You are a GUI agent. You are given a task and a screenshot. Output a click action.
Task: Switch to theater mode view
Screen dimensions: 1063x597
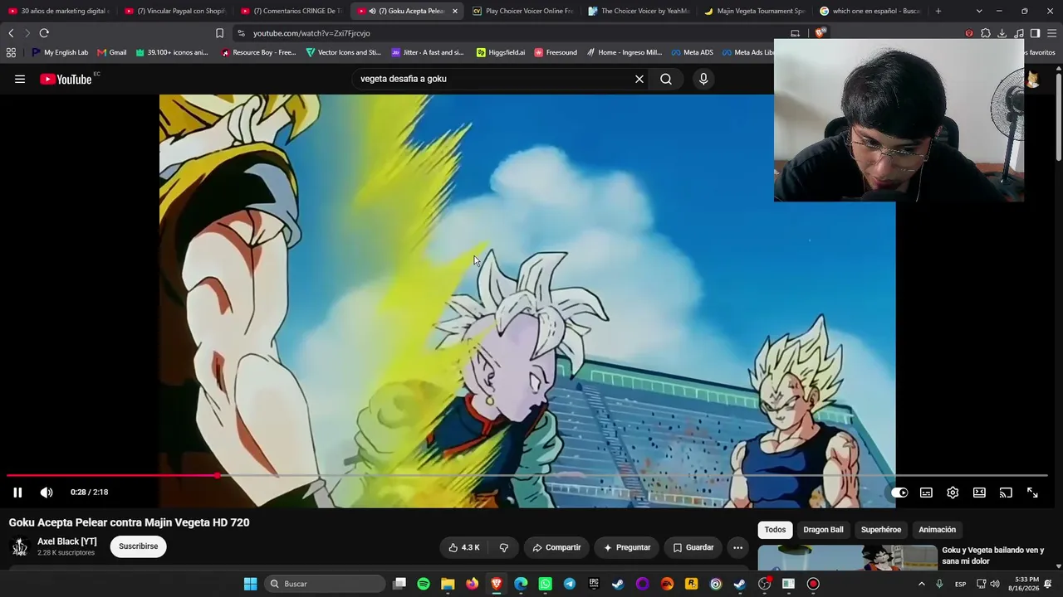click(x=979, y=493)
